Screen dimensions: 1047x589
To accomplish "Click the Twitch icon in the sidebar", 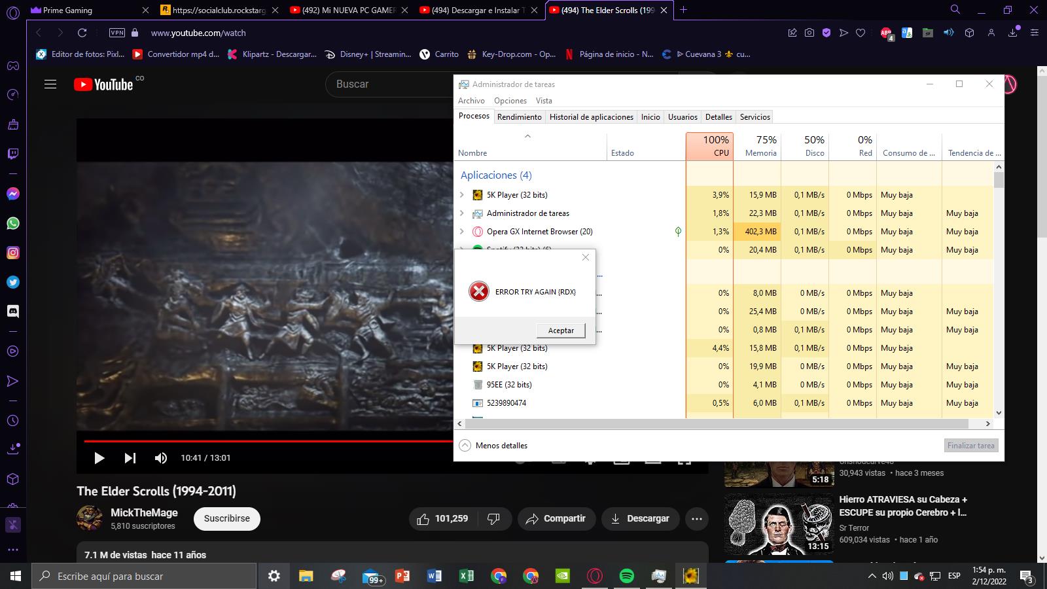I will coord(13,154).
